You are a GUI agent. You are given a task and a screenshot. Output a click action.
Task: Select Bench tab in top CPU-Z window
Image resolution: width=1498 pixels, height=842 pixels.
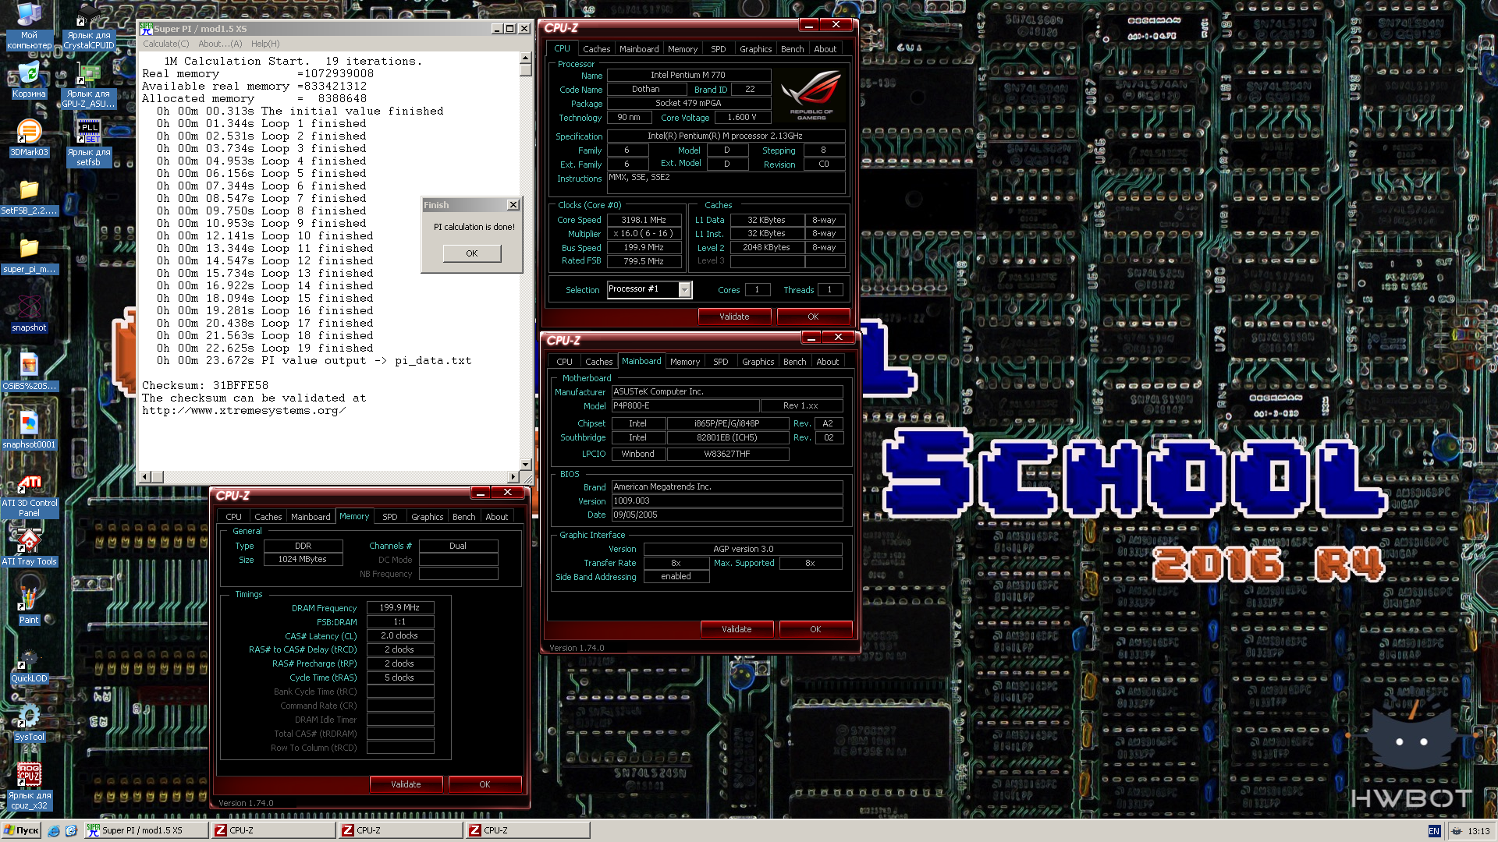pos(792,49)
